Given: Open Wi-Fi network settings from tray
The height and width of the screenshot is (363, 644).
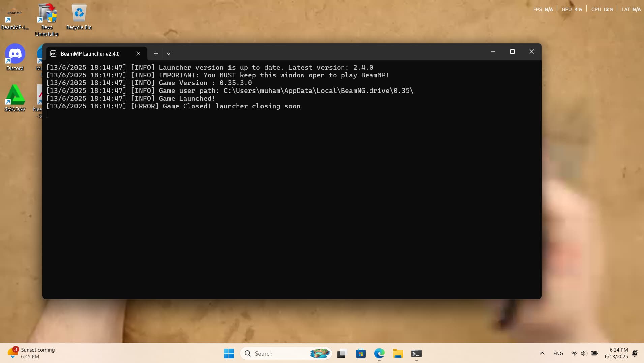Looking at the screenshot, I should [574, 353].
